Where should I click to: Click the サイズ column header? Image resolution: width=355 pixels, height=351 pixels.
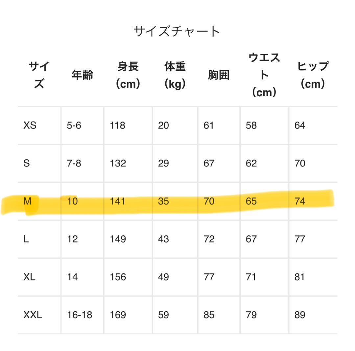point(39,75)
